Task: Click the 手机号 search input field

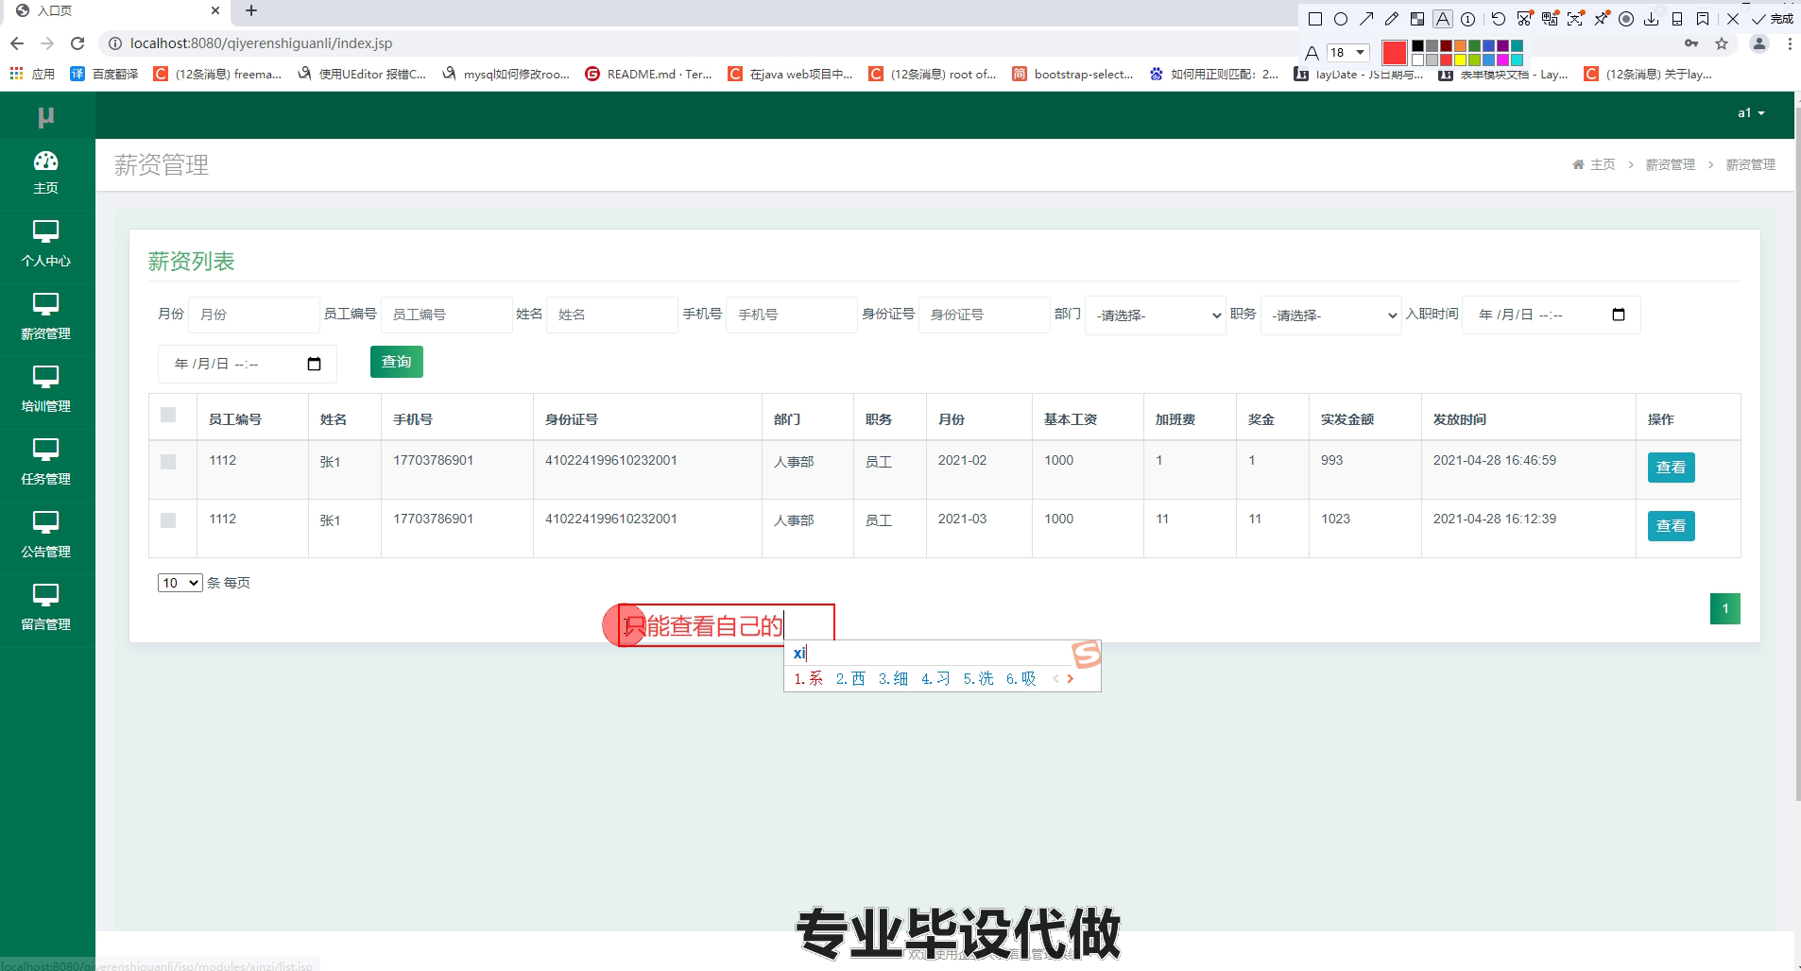Action: click(x=792, y=315)
